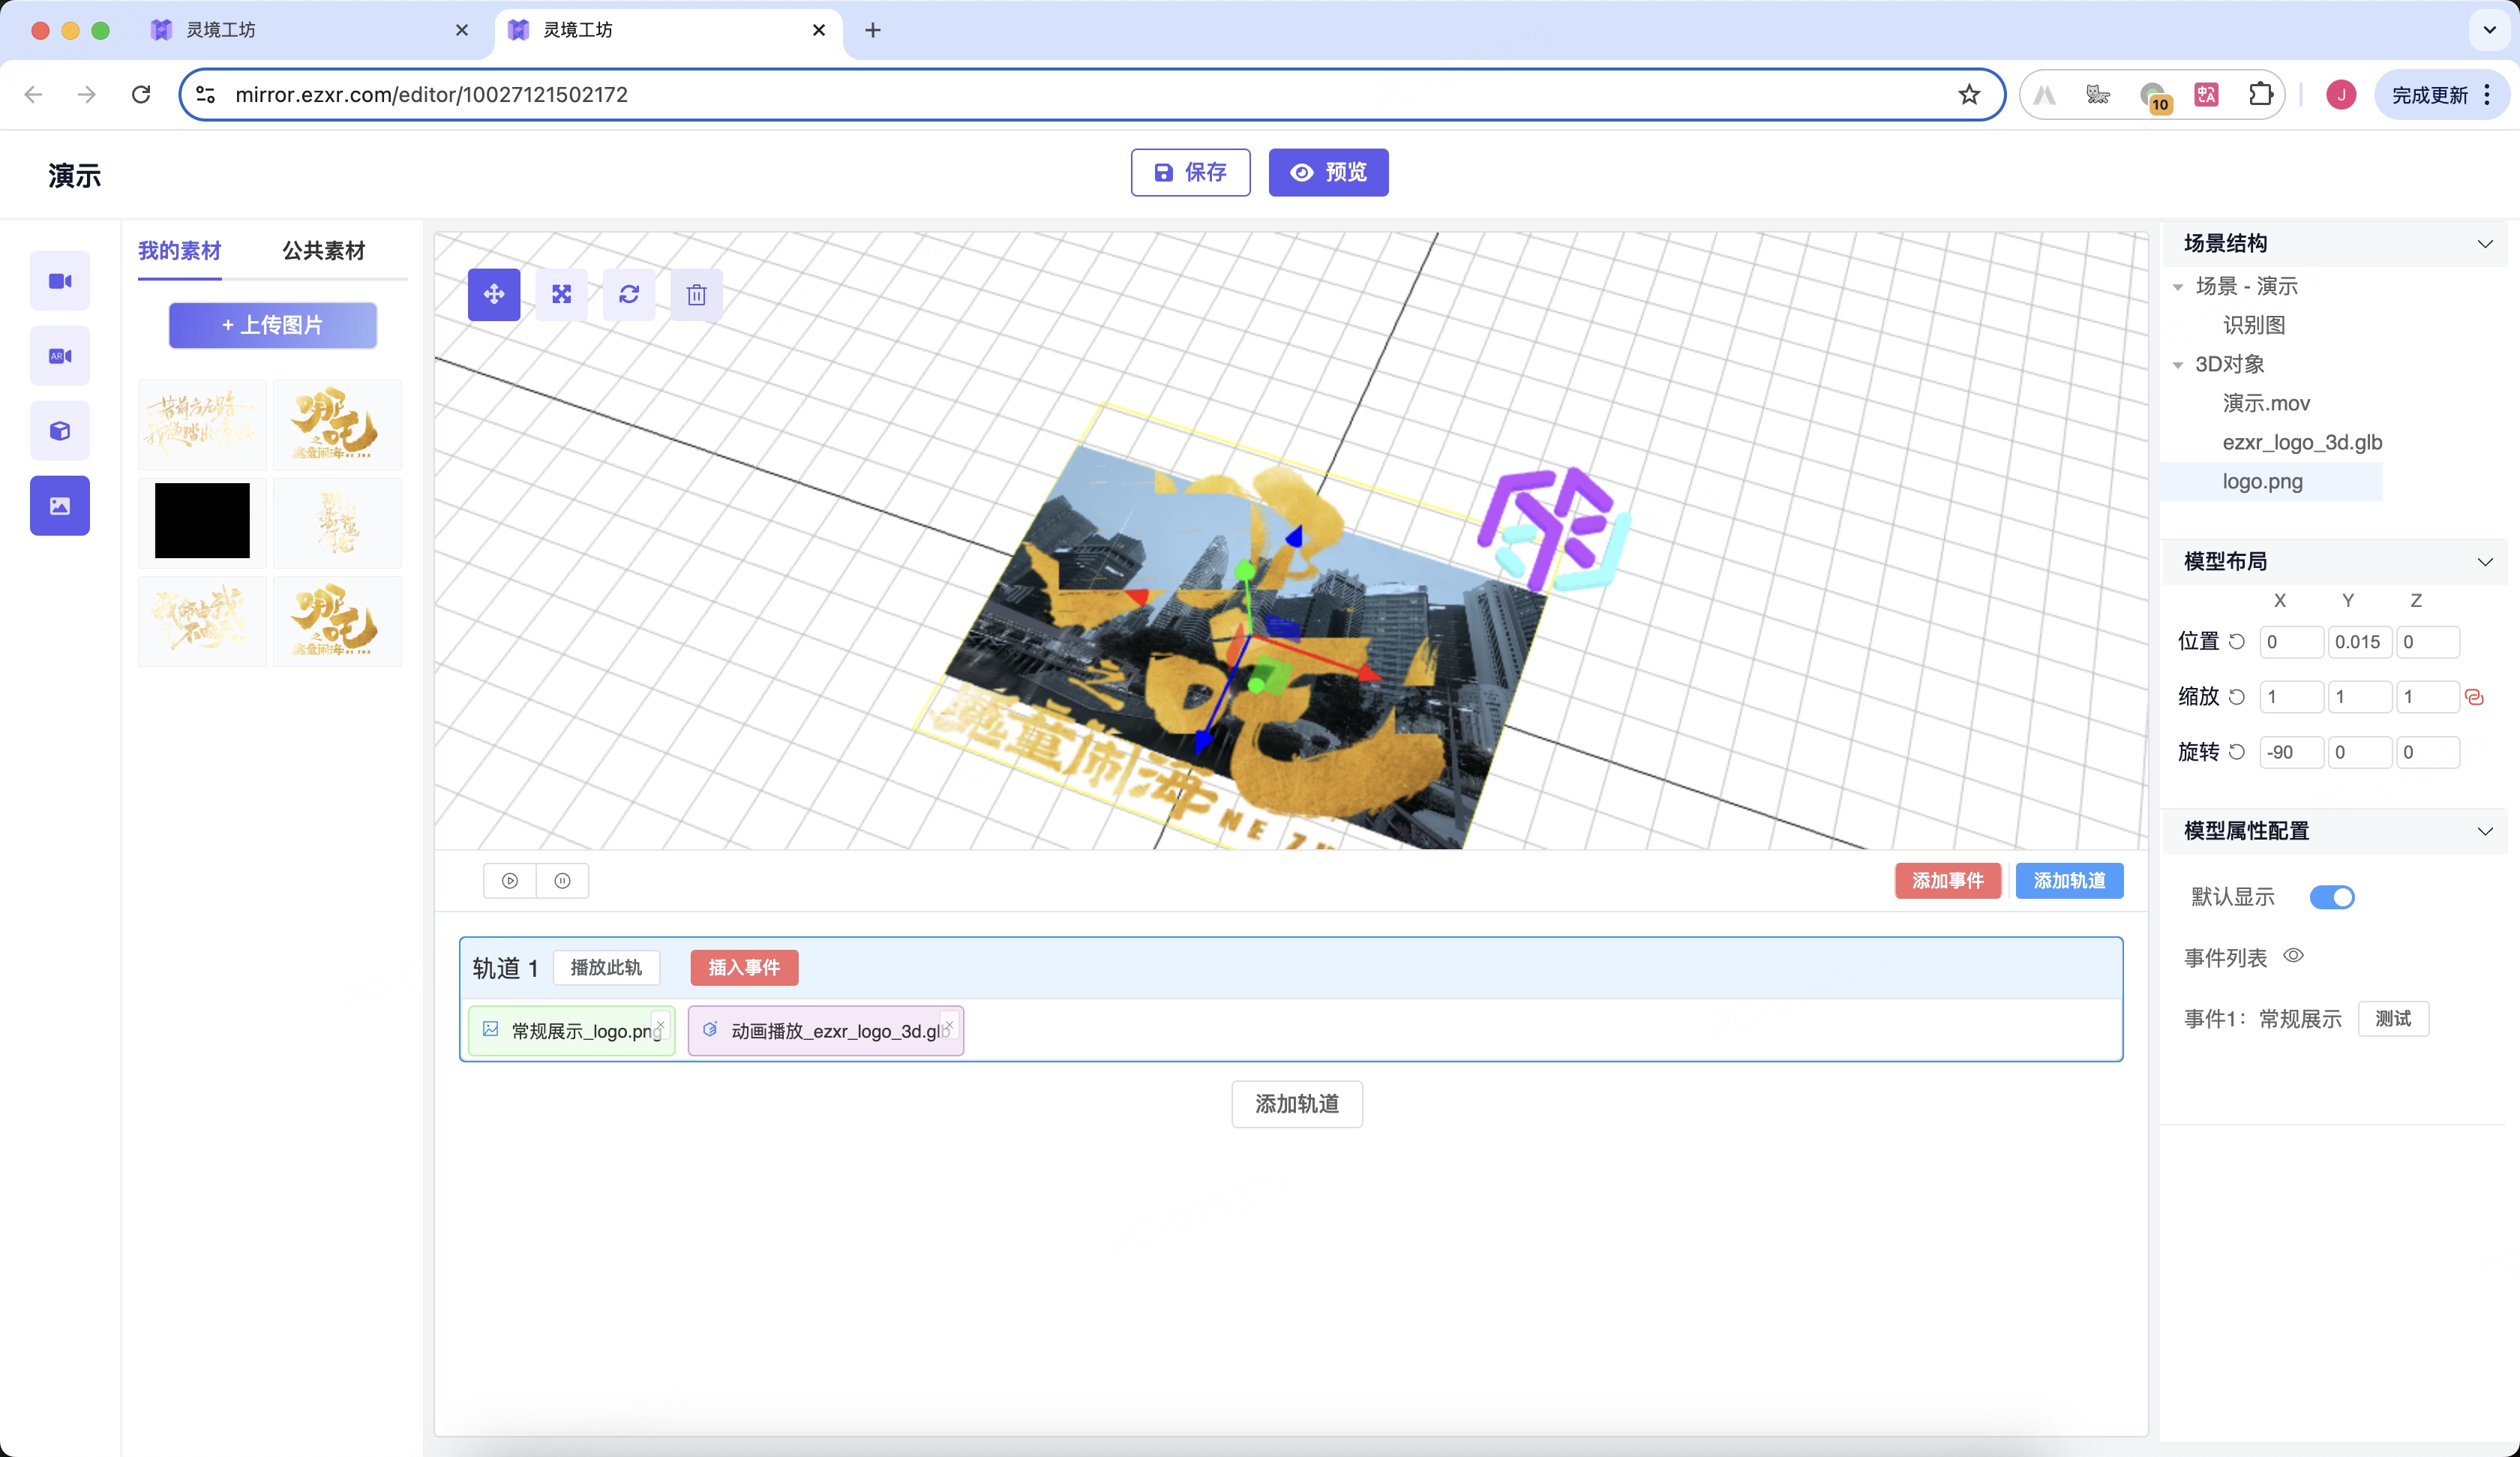This screenshot has width=2520, height=1457.
Task: Close the active 灵境工坊 browser tab
Action: click(819, 30)
